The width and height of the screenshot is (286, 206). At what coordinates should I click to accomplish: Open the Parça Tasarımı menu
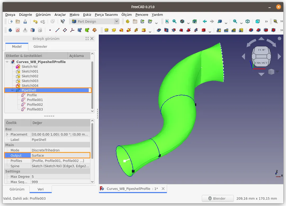tap(106, 15)
